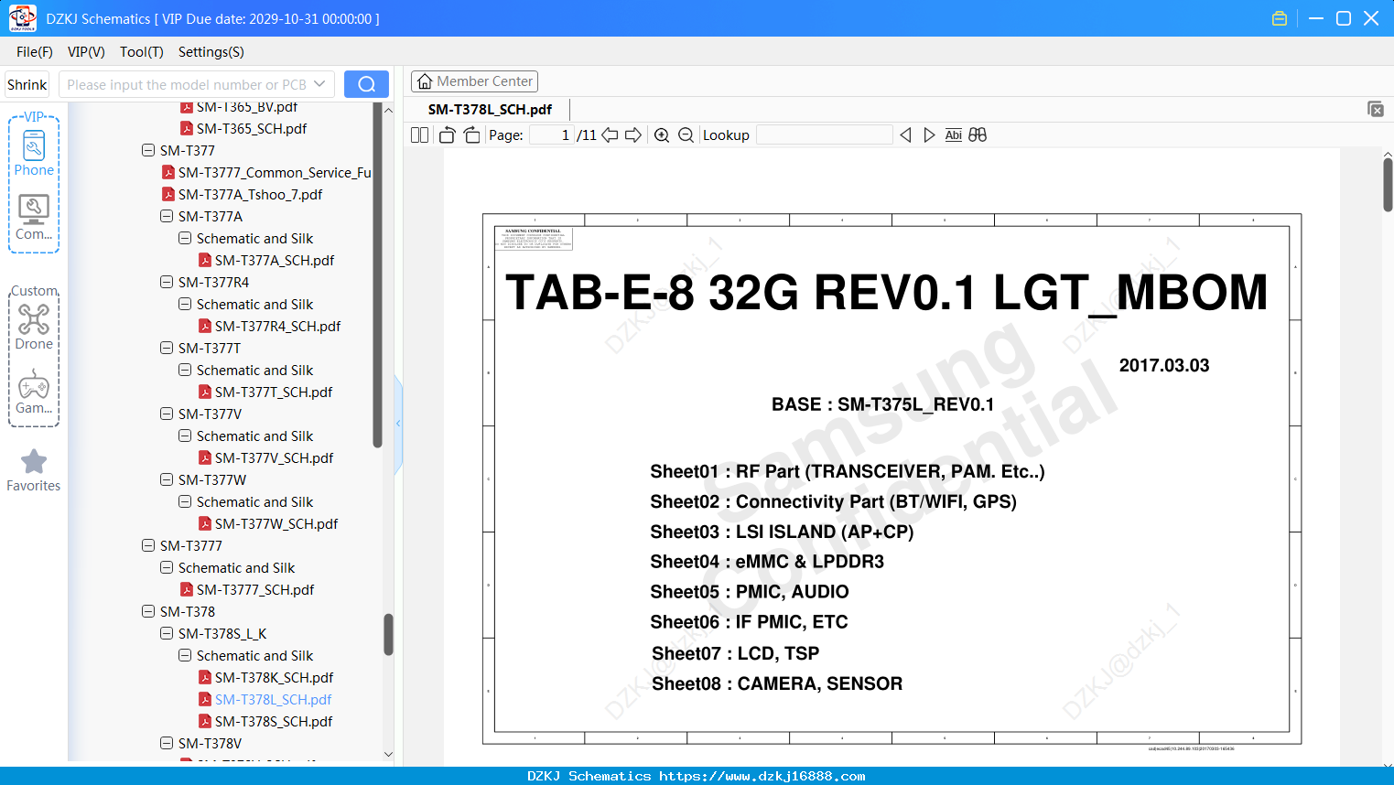The image size is (1394, 785).
Task: Open SM-T377R4_SCH.pdf file
Action: coord(277,326)
